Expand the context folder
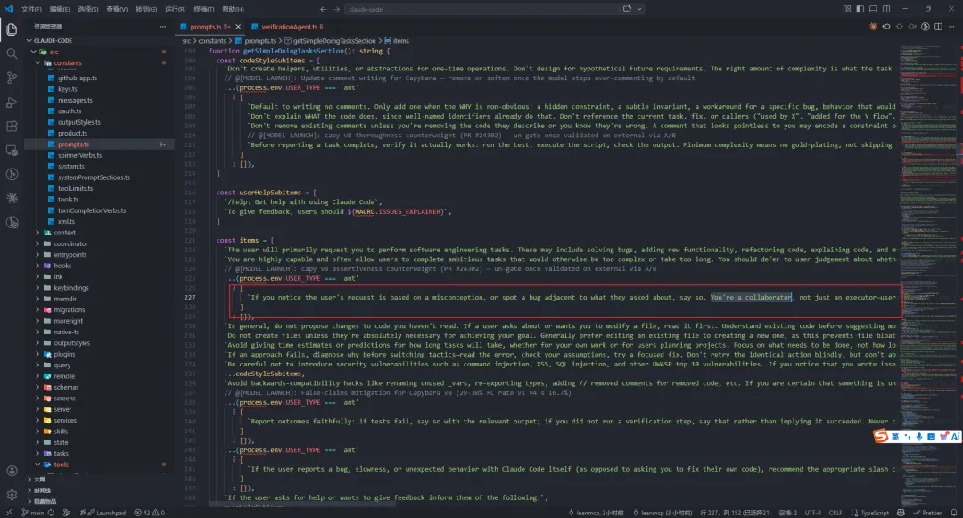Image resolution: width=963 pixels, height=518 pixels. 37,233
